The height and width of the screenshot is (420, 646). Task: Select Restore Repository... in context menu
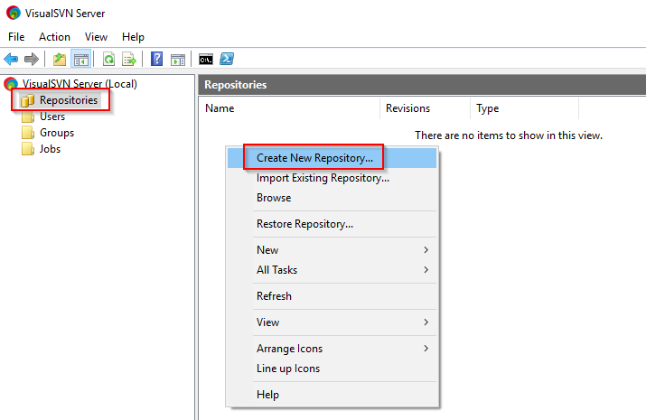click(332, 224)
